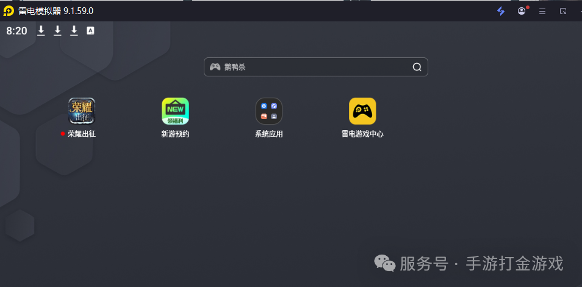The width and height of the screenshot is (582, 287).
Task: Click the 荣耀出征 label text
Action: tap(82, 134)
